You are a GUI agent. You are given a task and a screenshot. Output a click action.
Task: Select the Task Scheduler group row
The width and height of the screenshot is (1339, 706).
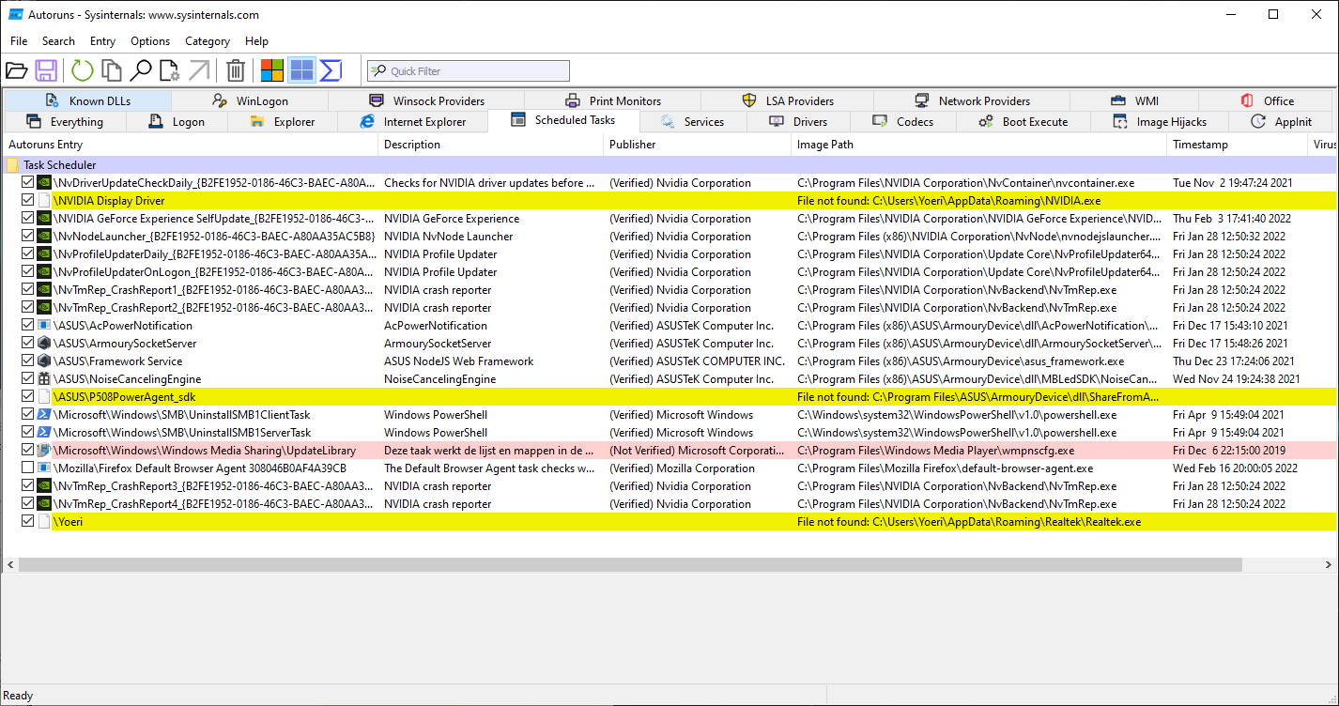(669, 165)
